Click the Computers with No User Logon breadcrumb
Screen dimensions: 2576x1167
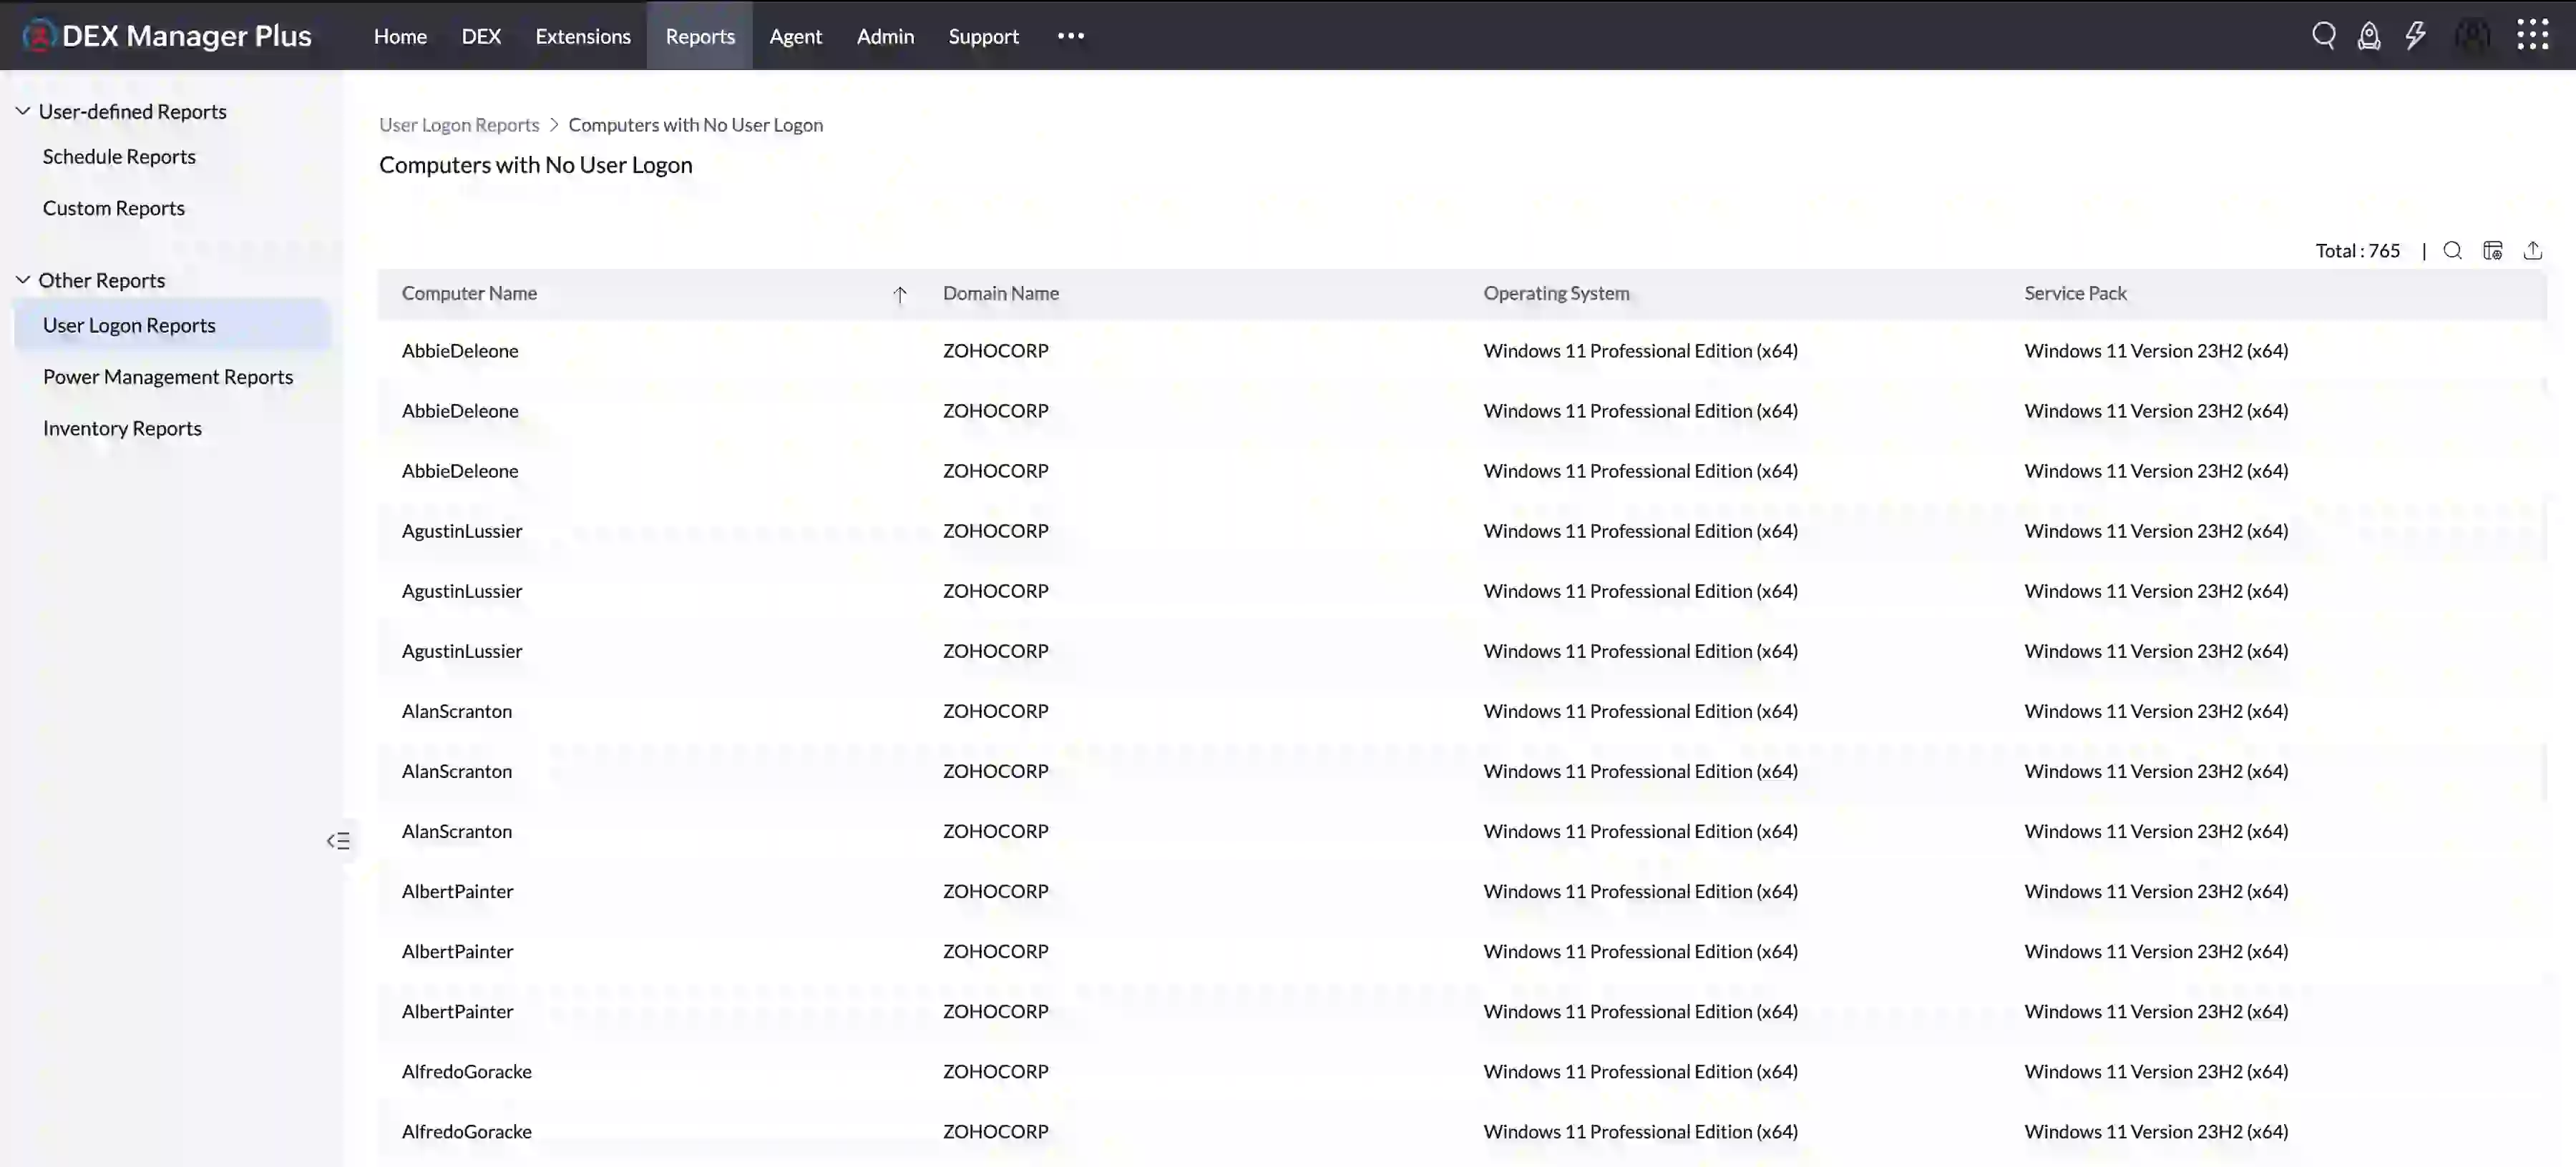pos(696,125)
